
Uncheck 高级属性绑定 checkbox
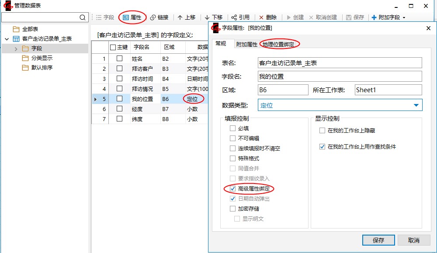point(232,189)
